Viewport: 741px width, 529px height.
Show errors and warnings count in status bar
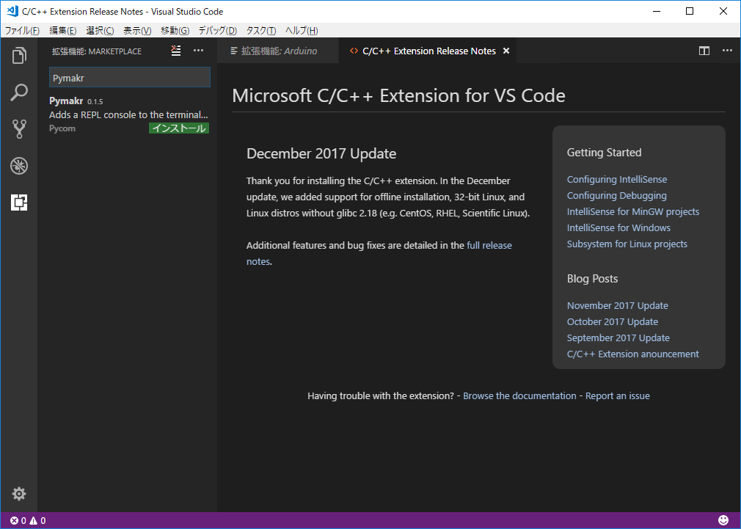(28, 520)
